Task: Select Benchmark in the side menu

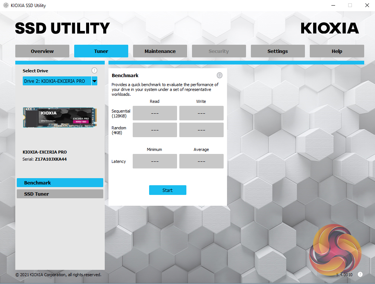Action: 60,183
